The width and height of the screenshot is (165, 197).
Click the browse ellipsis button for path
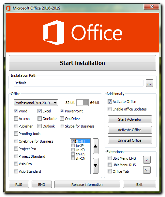[x=149, y=83]
